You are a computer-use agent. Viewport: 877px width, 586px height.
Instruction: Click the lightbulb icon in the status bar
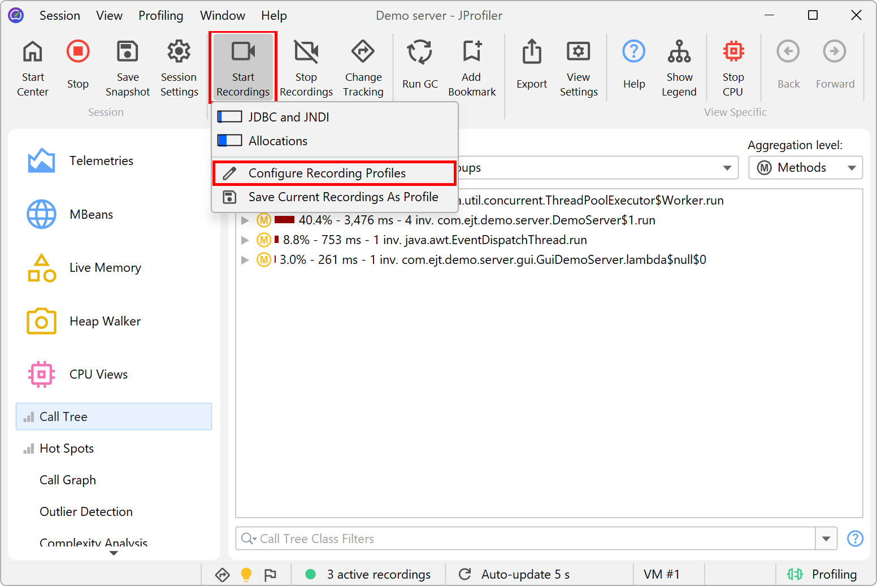(246, 575)
